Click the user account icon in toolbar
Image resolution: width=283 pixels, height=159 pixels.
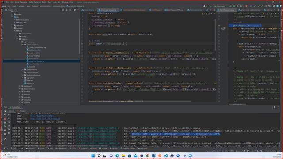click(205, 6)
